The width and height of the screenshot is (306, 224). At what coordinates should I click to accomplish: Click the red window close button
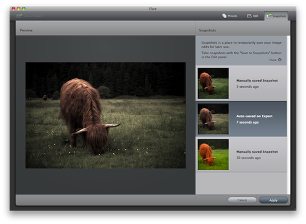click(x=13, y=9)
